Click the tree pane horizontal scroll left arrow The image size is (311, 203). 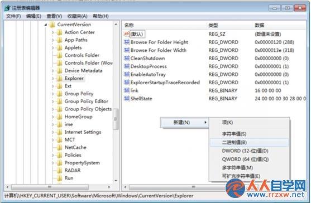pos(7,187)
